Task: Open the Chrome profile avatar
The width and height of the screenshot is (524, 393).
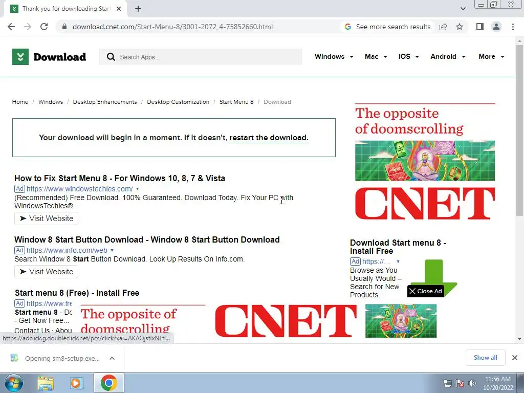Action: [496, 27]
